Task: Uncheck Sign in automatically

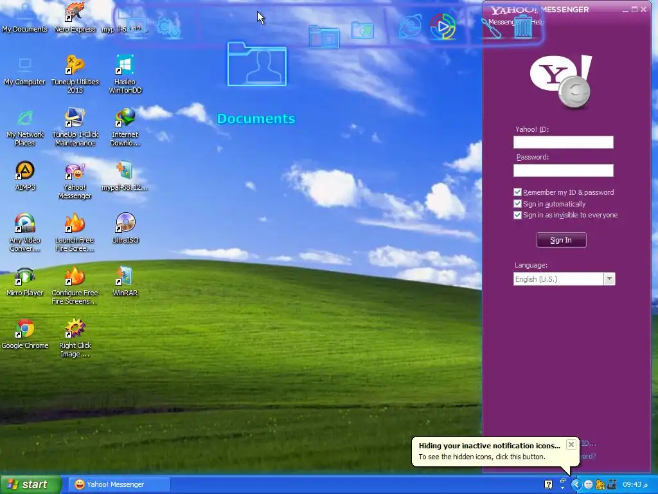Action: 517,204
